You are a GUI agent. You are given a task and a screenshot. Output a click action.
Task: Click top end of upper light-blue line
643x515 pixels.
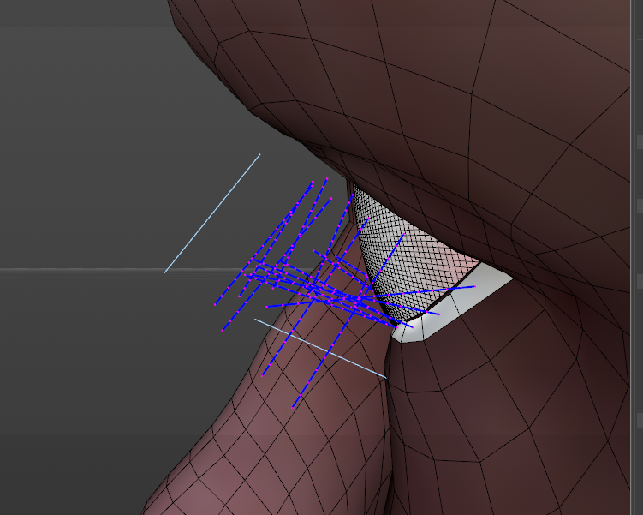(x=260, y=154)
